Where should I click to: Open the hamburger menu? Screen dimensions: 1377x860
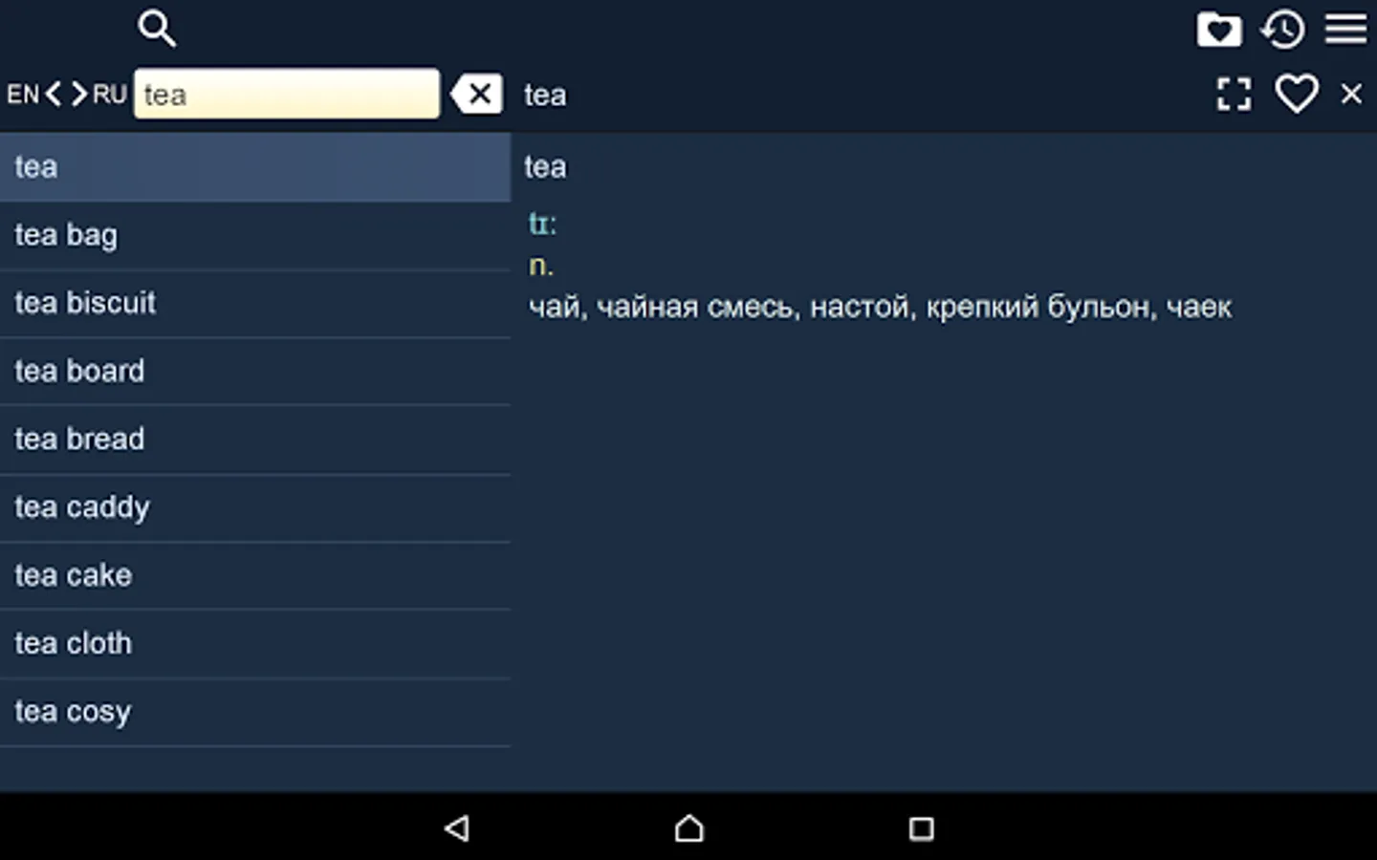1345,29
